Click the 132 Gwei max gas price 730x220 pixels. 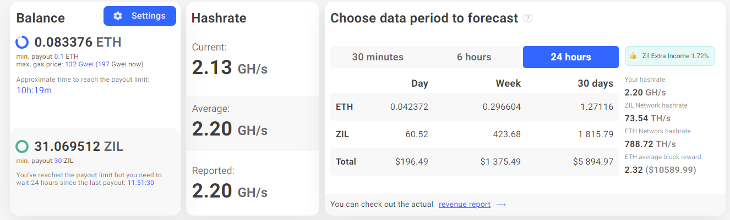coord(78,65)
